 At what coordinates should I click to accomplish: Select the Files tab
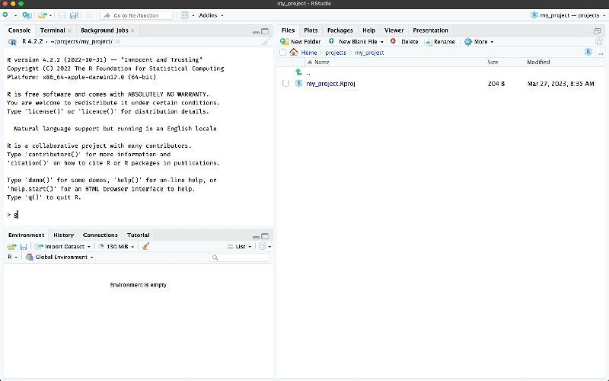pos(289,30)
